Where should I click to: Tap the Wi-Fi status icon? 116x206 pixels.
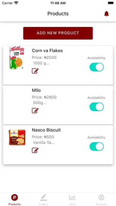tap(16, 3)
